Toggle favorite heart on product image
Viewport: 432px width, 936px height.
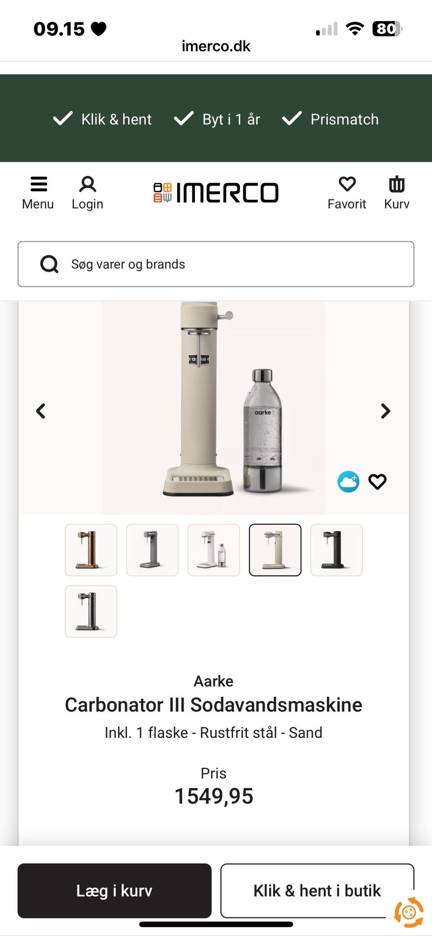[377, 482]
